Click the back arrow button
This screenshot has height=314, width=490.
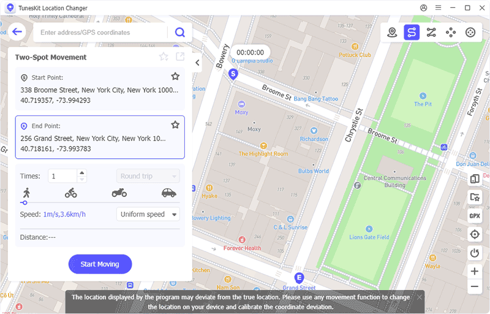pyautogui.click(x=17, y=32)
